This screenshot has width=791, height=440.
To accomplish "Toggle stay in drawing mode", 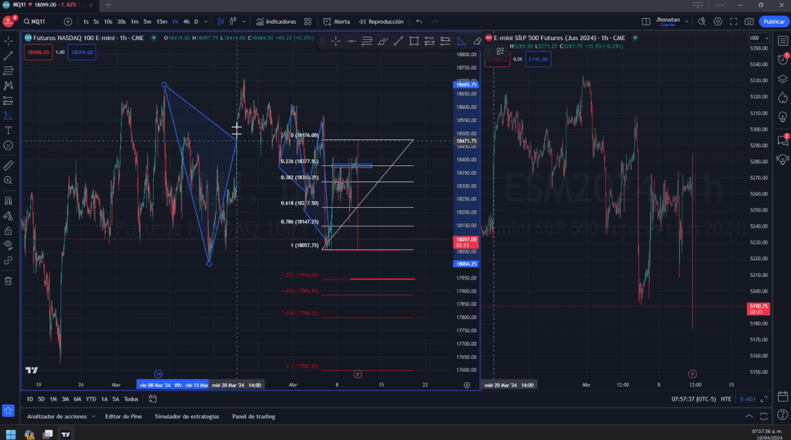I will click(8, 216).
